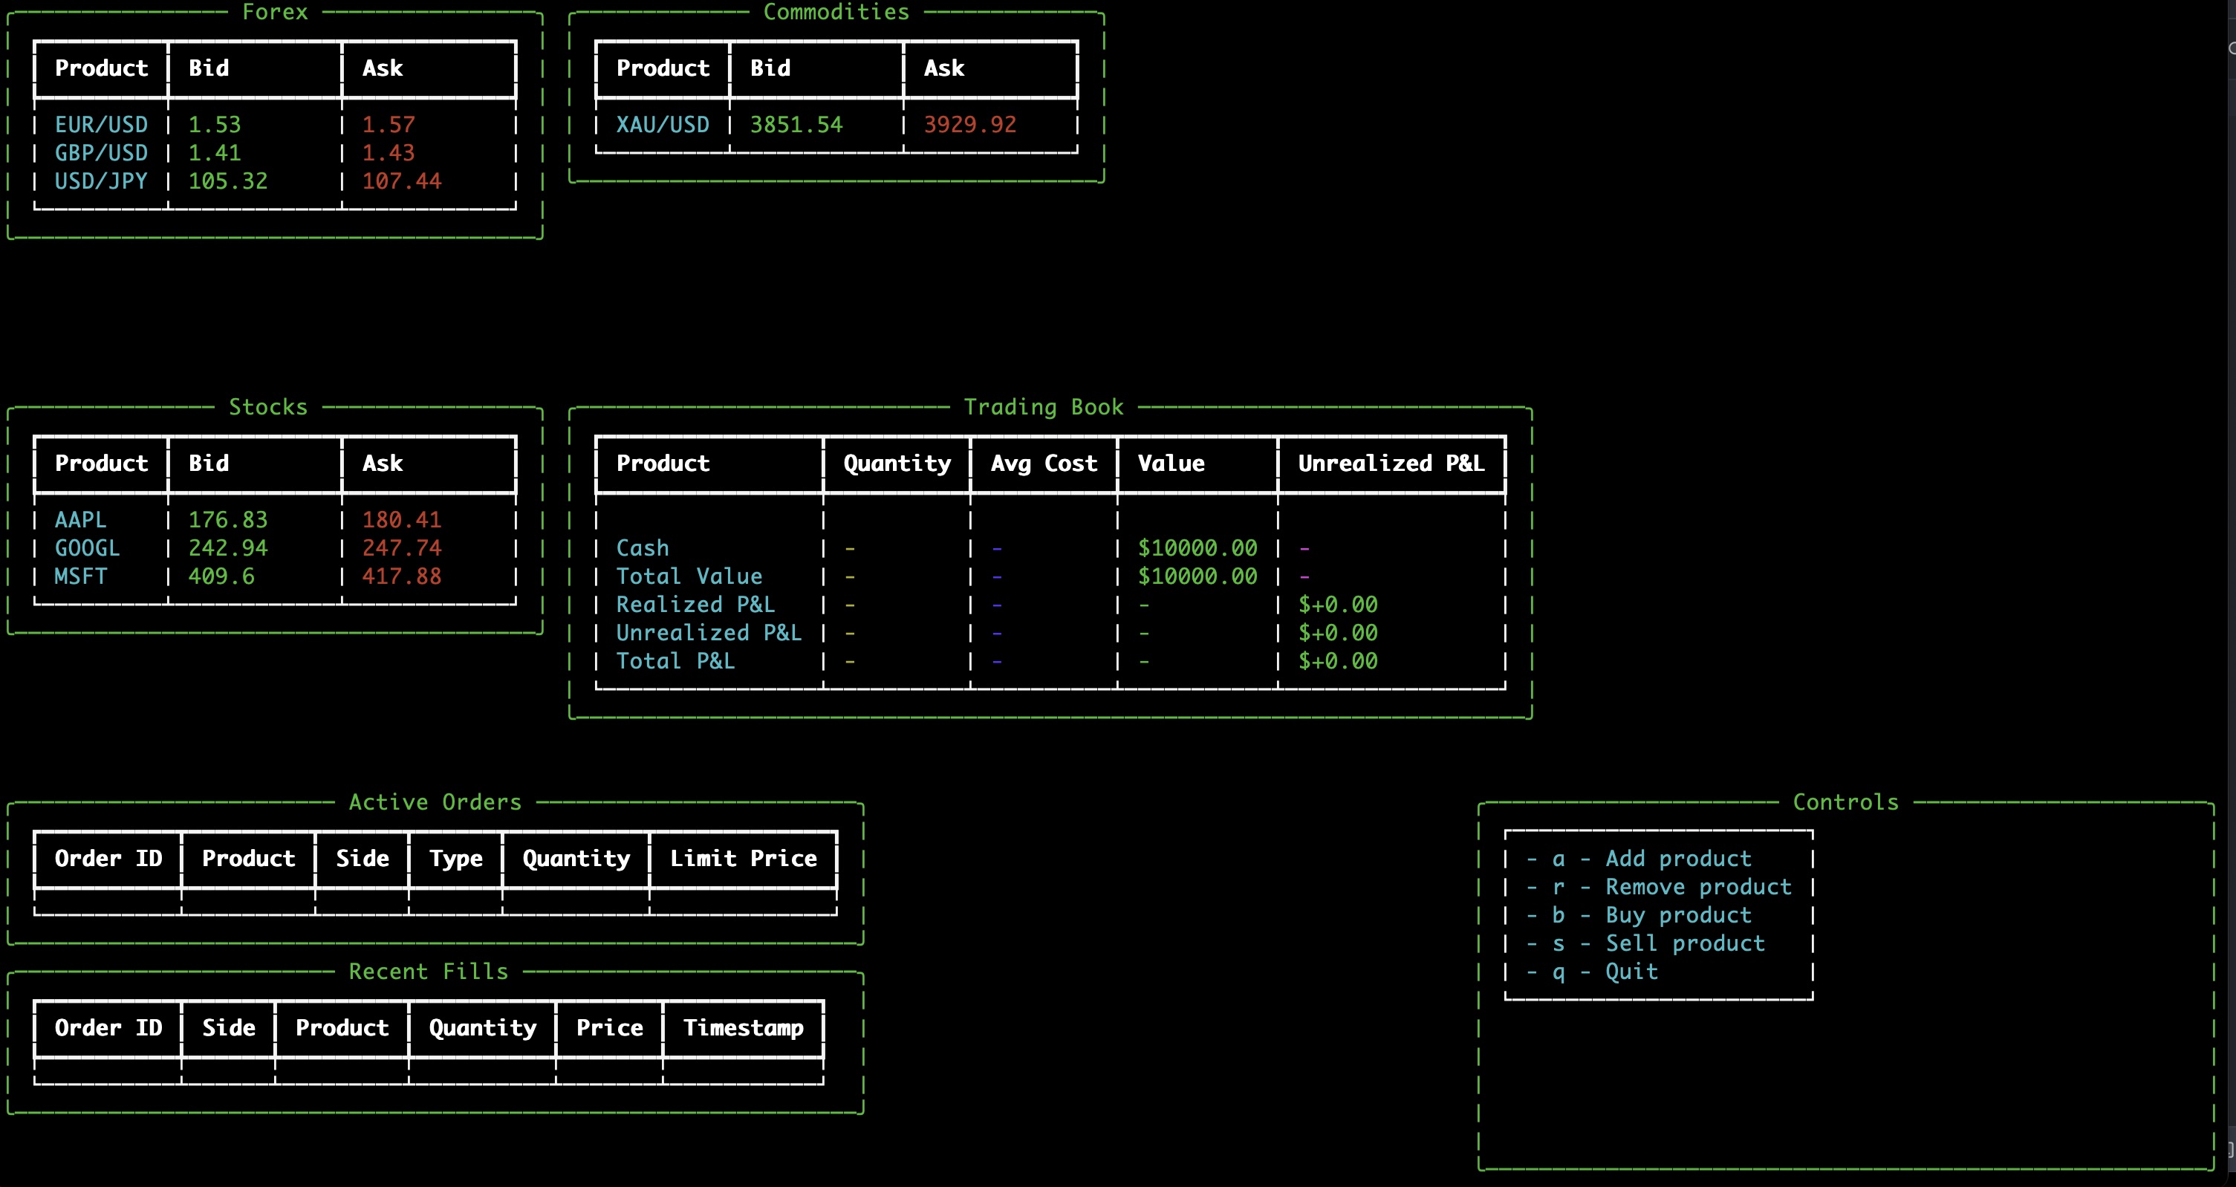
Task: Click the Total P&L value $+0.00
Action: [x=1338, y=661]
